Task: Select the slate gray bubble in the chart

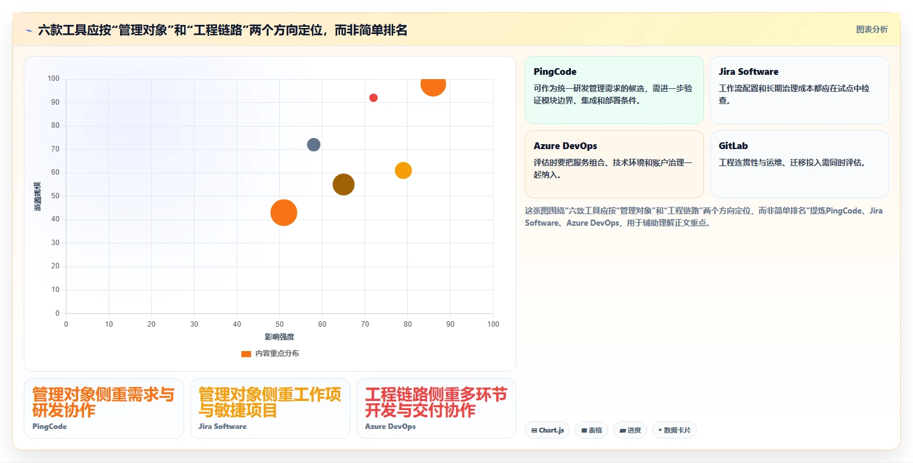Action: pos(313,145)
